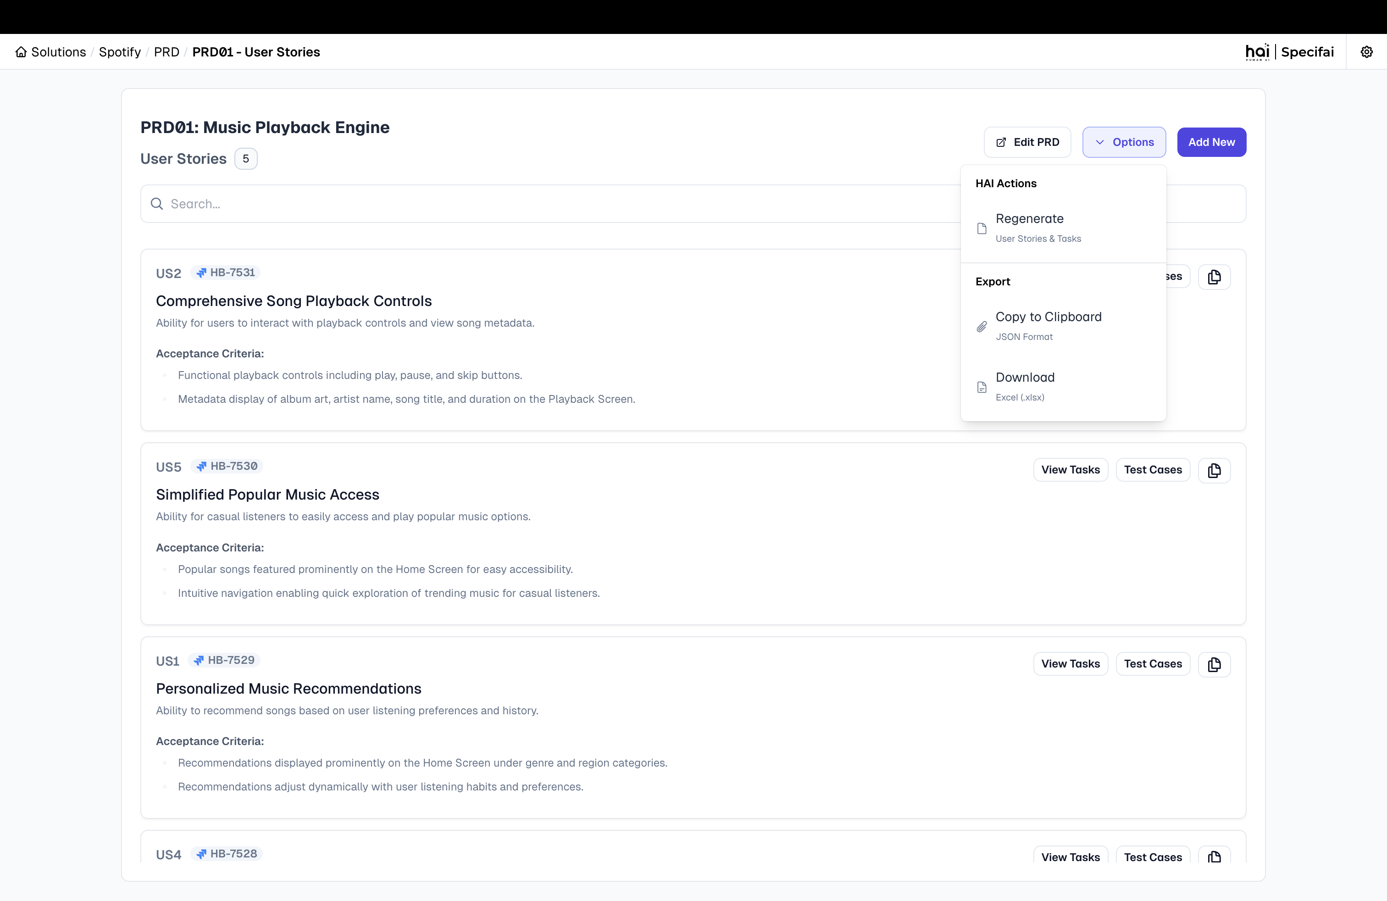Viewport: 1387px width, 901px height.
Task: Focus the Search input field
Action: 693,203
